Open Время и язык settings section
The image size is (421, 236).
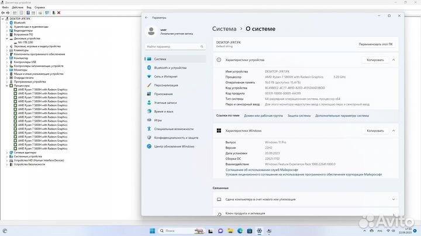click(175, 111)
